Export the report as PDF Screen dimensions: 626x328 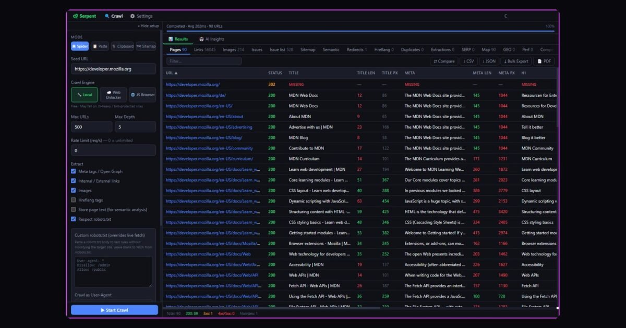[x=544, y=61]
